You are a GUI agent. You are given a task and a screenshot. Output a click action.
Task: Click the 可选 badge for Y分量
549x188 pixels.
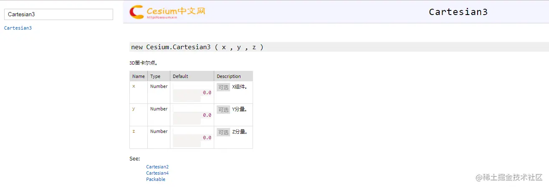(x=223, y=110)
